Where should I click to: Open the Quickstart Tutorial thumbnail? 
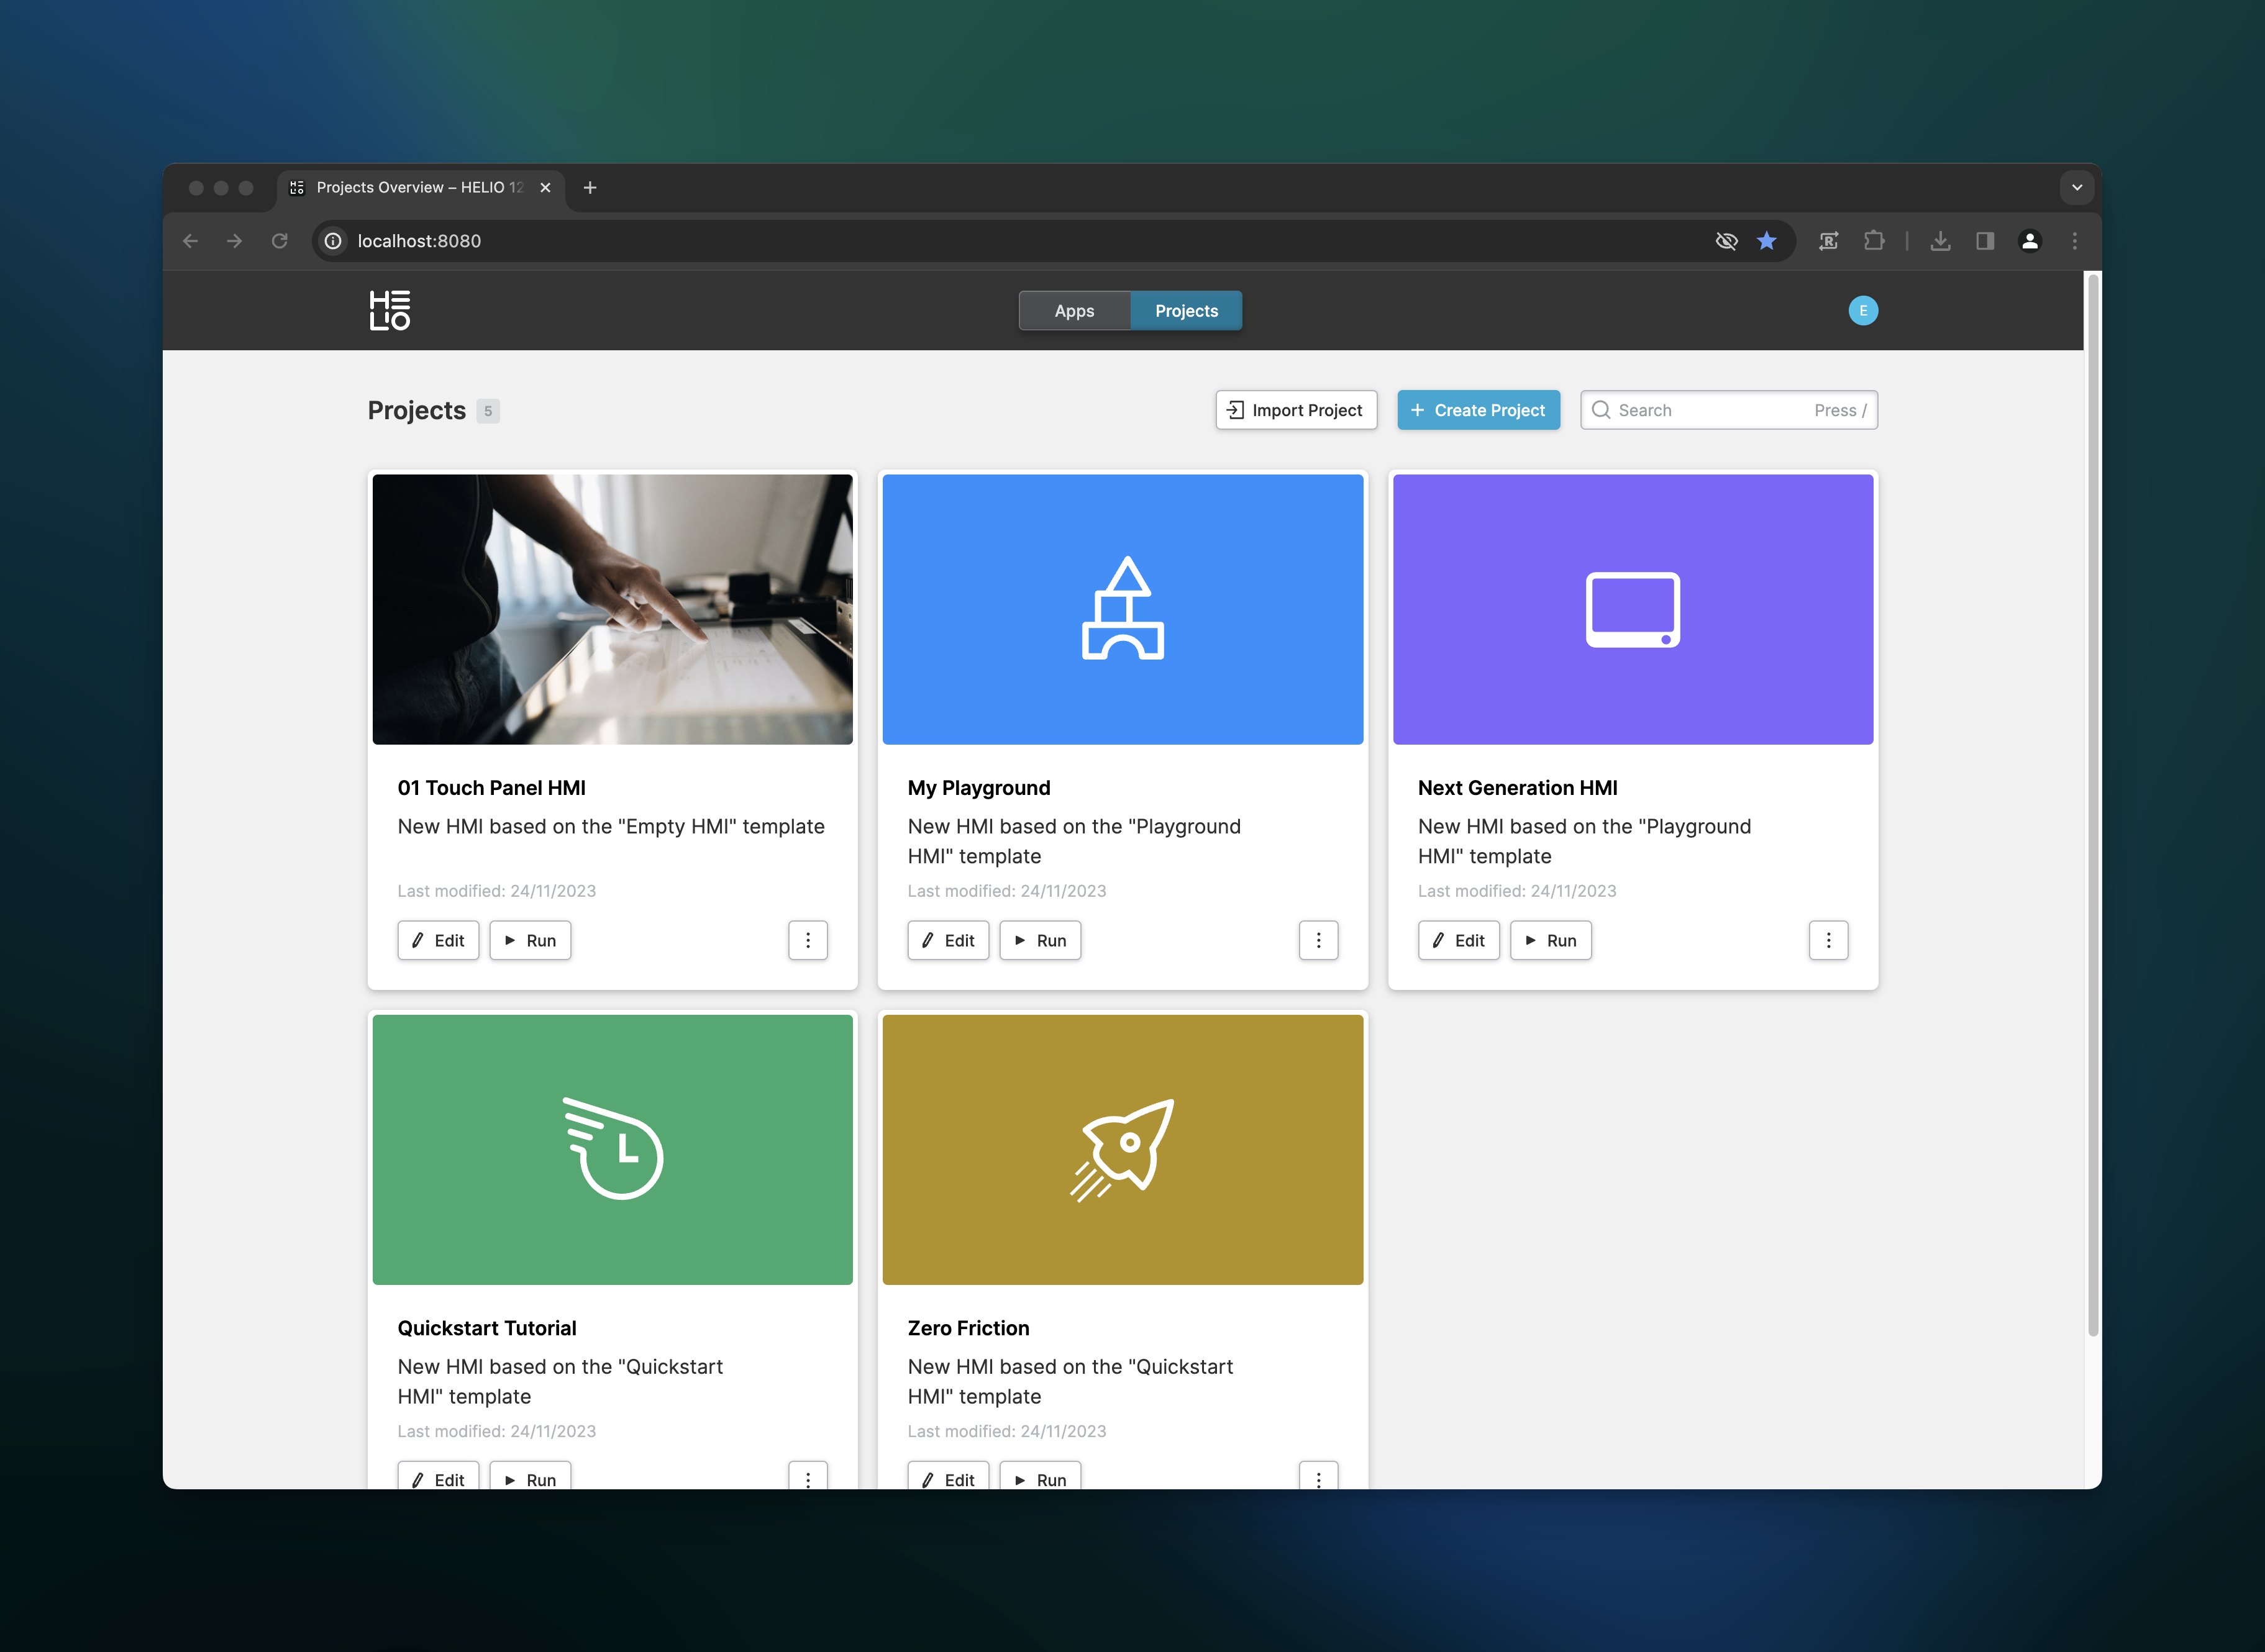(612, 1150)
